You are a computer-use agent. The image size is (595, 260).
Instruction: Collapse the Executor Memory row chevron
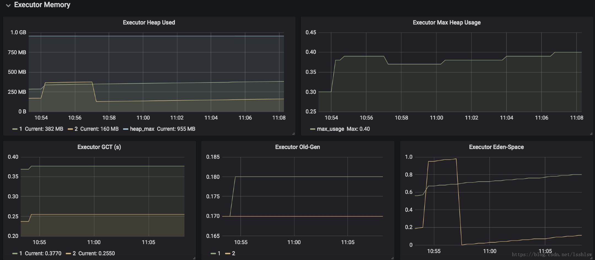point(8,5)
